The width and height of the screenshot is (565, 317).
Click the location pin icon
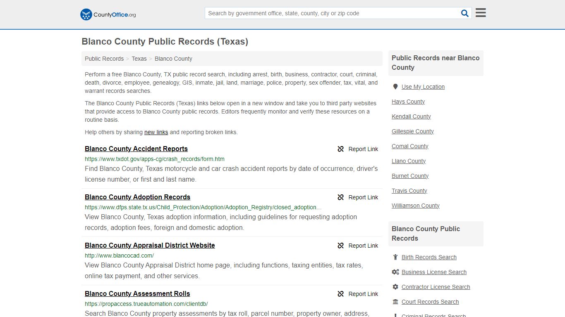[x=395, y=87]
